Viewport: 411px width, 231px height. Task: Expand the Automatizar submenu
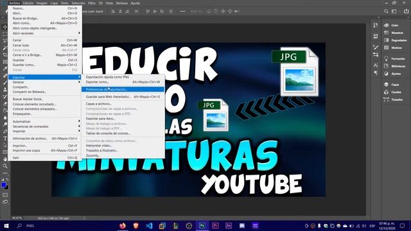(45, 121)
